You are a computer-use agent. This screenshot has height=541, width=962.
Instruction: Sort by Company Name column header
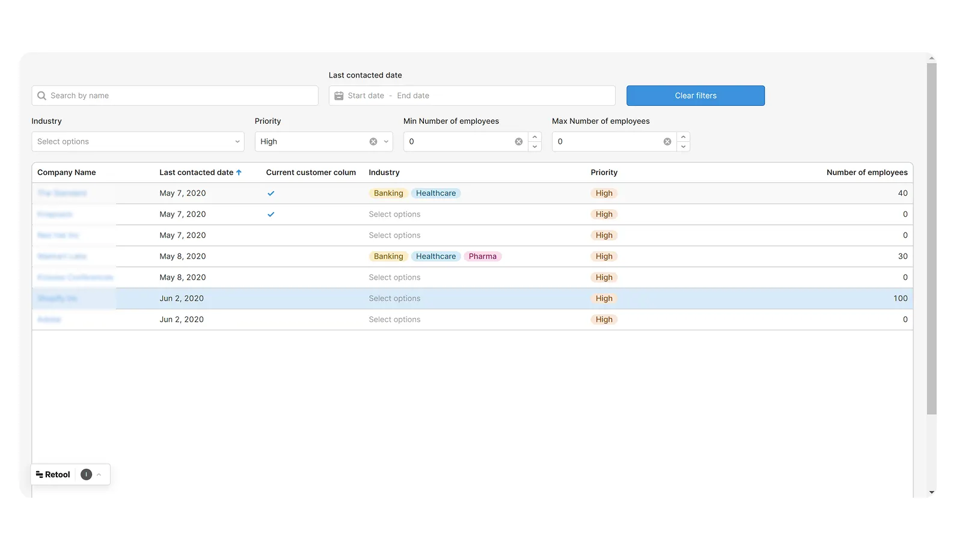(x=67, y=173)
